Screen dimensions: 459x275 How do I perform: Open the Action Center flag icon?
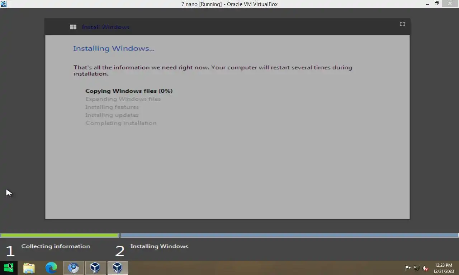click(x=408, y=268)
